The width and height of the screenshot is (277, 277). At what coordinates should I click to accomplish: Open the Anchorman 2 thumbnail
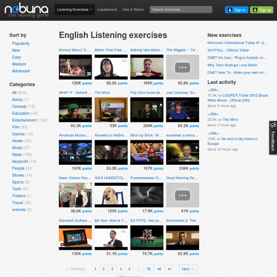182,238
